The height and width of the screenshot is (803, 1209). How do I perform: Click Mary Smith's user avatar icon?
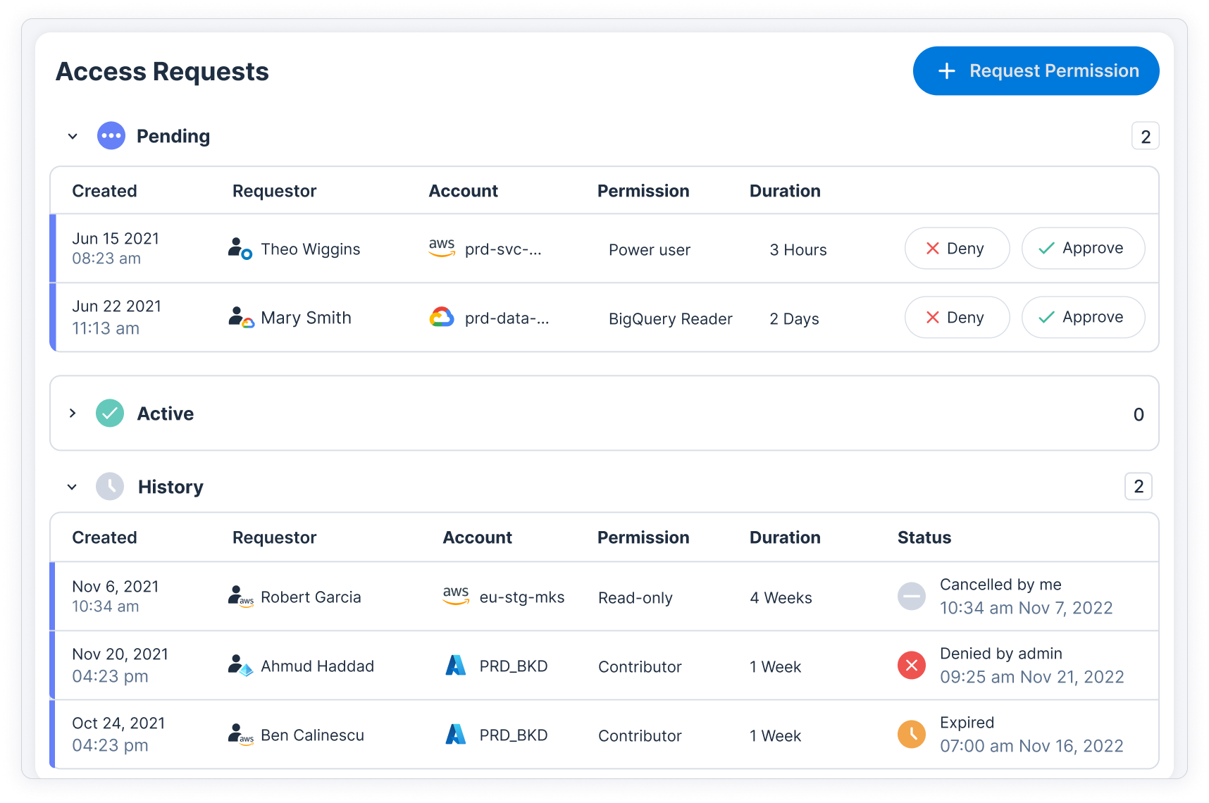click(x=241, y=318)
